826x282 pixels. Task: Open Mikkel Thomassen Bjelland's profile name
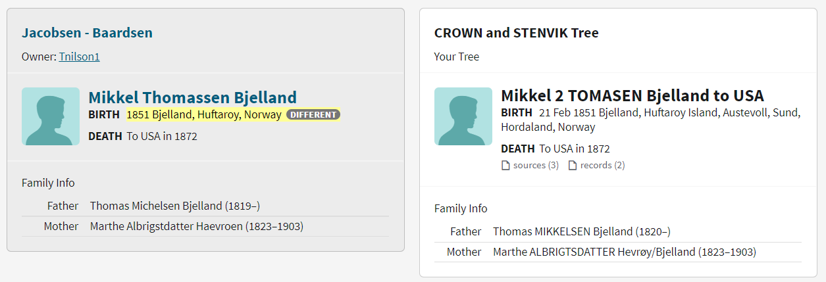[192, 97]
